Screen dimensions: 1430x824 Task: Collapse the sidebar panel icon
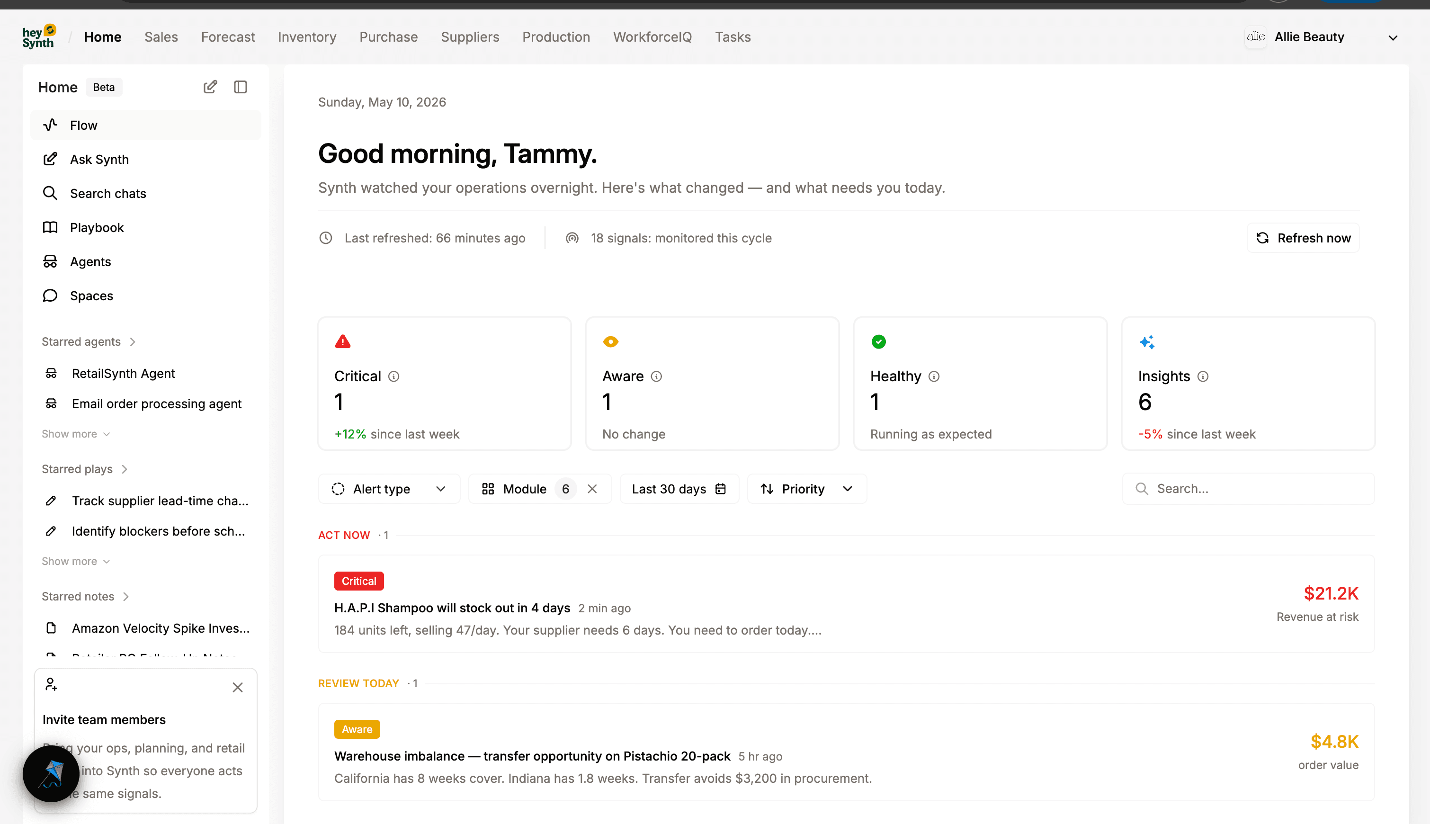(x=241, y=87)
